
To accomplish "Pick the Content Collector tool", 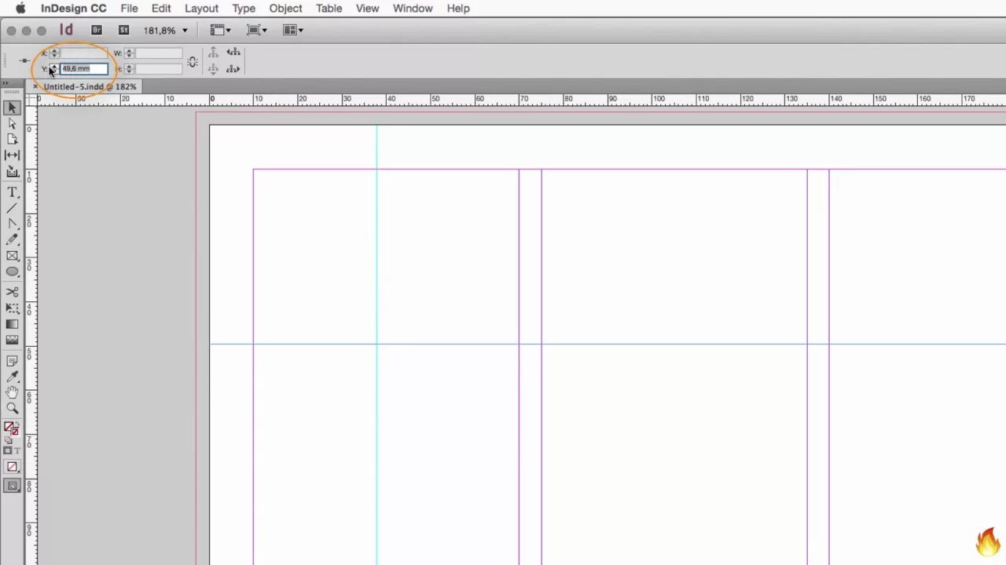I will coord(12,171).
